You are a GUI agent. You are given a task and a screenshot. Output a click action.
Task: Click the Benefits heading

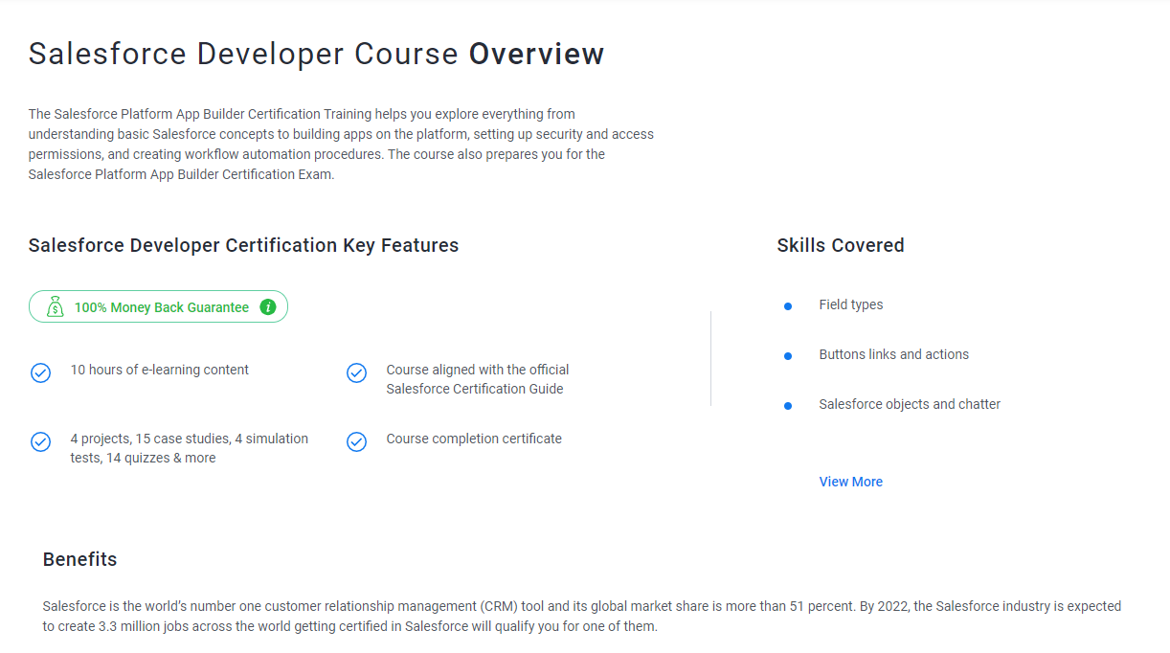79,559
